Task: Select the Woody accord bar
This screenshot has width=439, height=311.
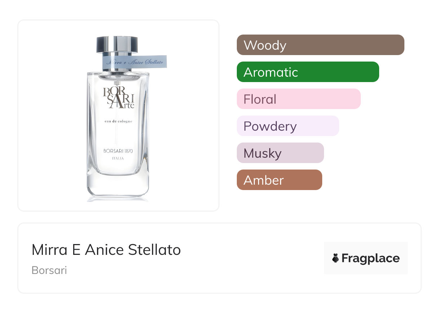Action: pyautogui.click(x=320, y=45)
